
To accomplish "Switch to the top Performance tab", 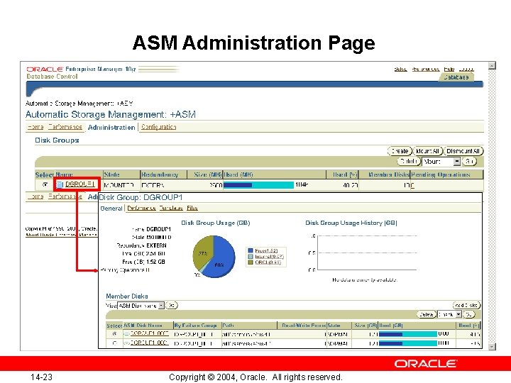I will coord(65,127).
